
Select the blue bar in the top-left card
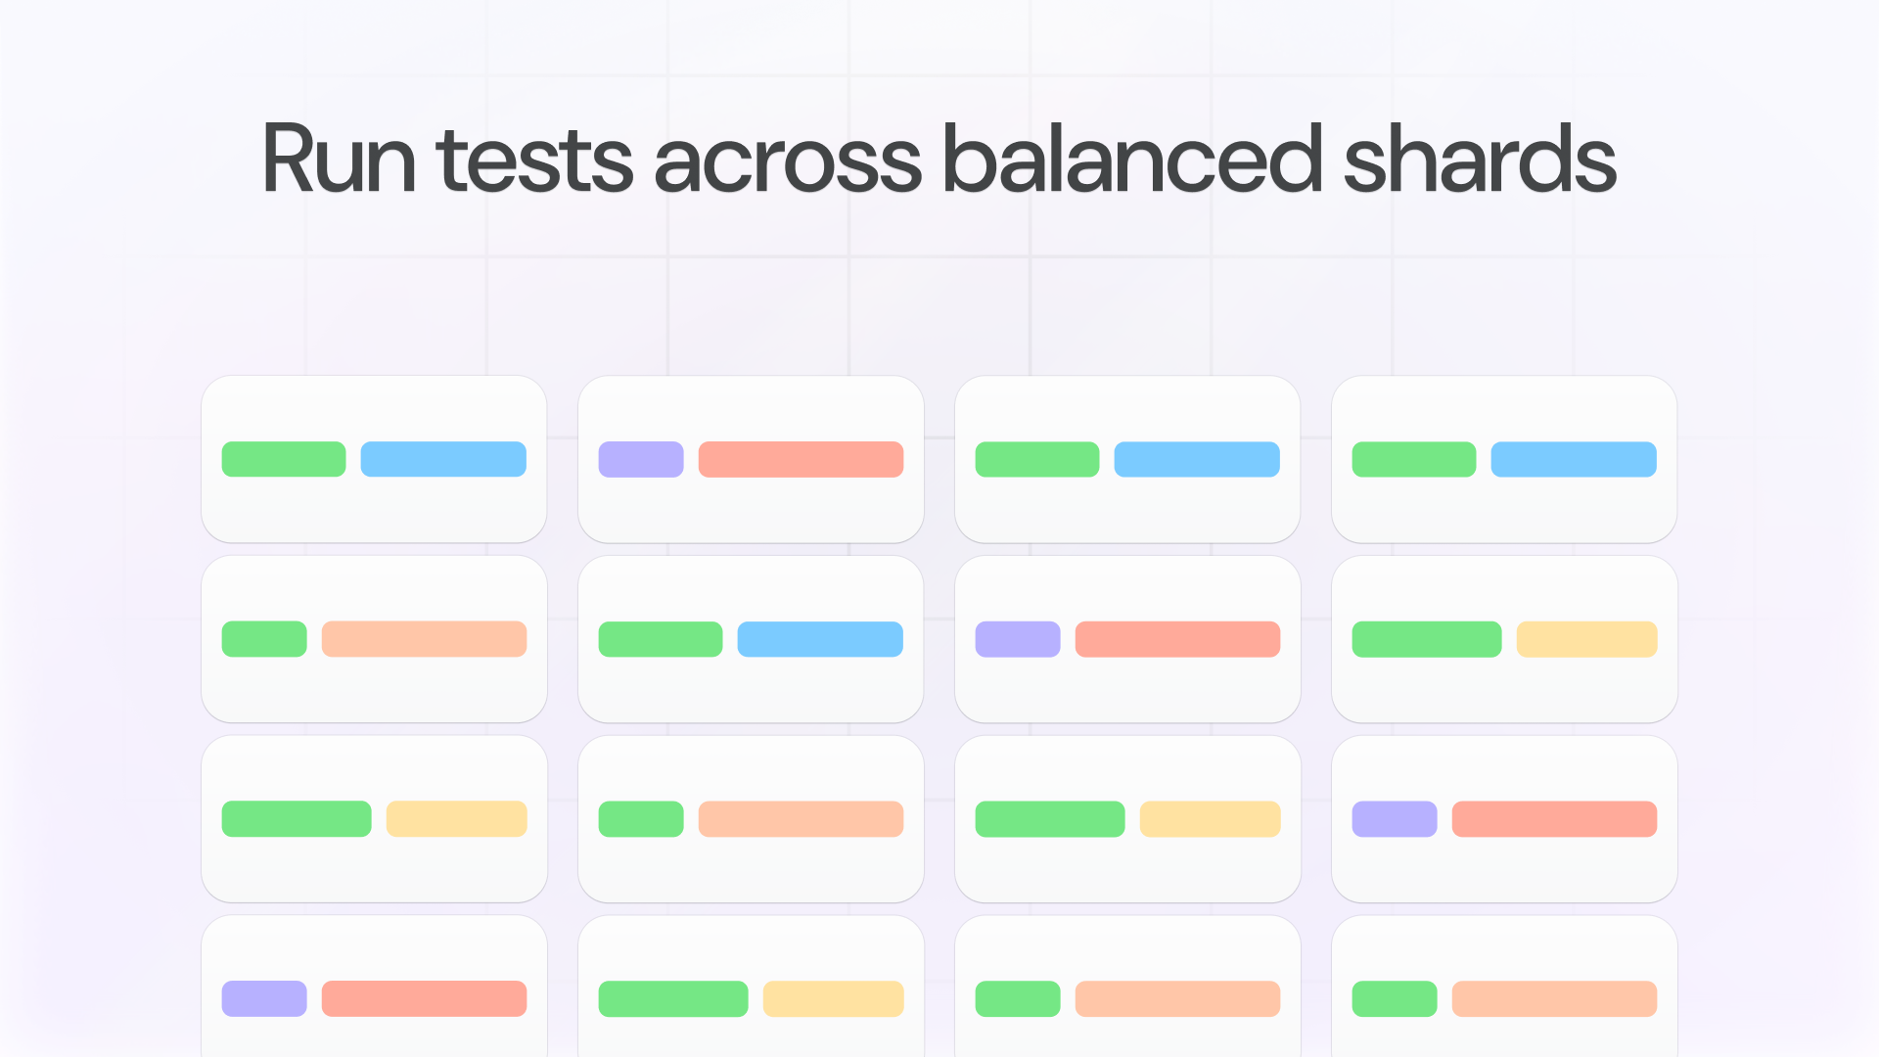[443, 459]
